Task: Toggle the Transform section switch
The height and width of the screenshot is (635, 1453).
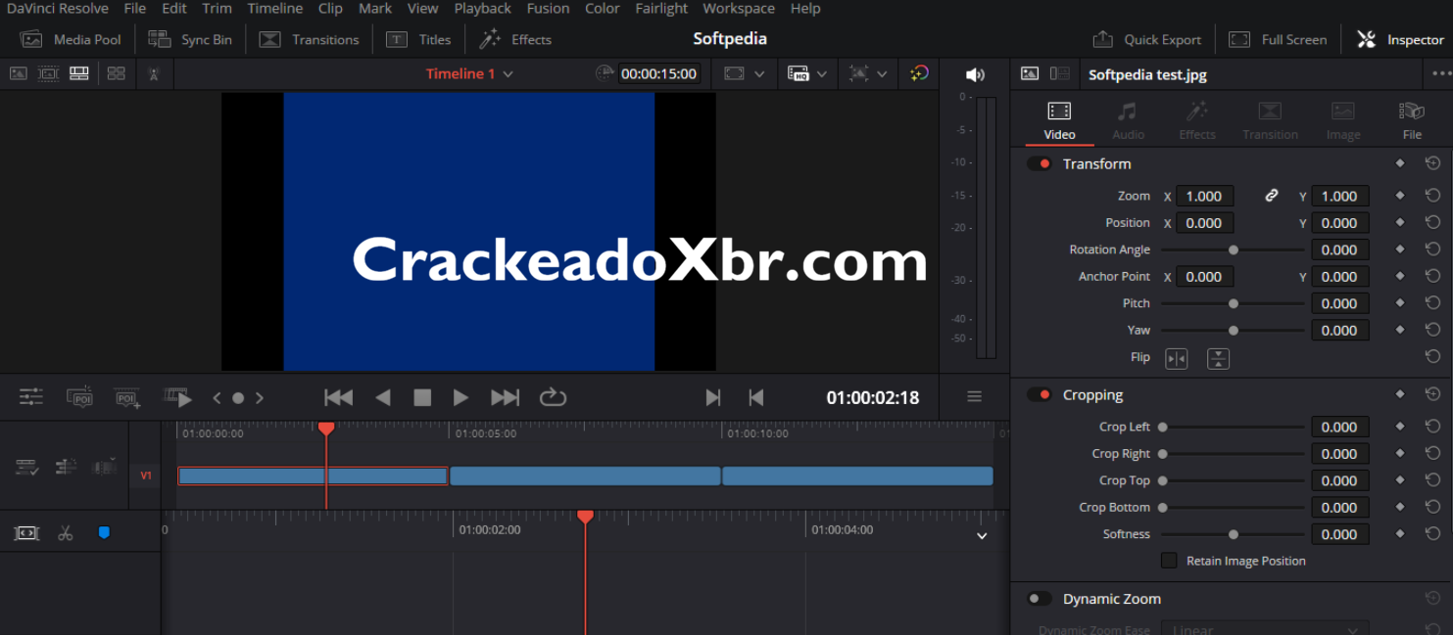Action: (1040, 163)
